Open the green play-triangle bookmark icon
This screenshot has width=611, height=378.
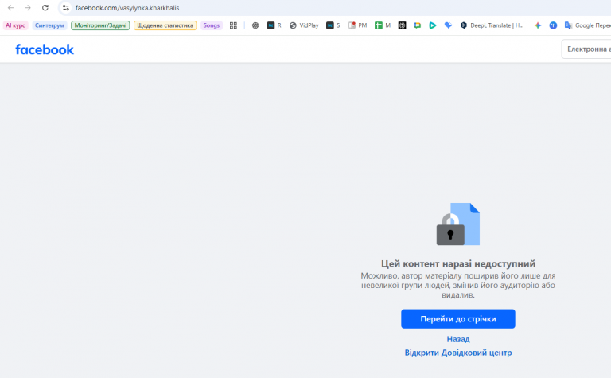[433, 25]
